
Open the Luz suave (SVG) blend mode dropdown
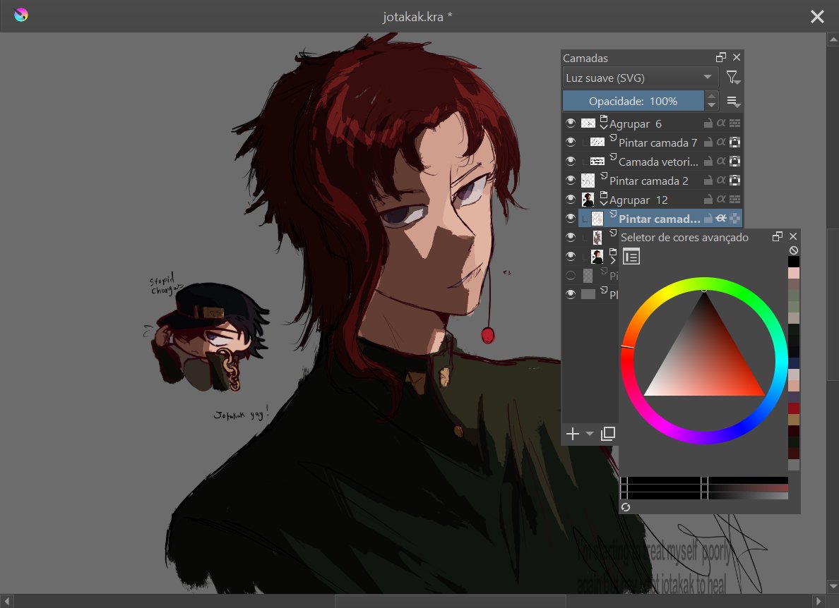[x=640, y=78]
